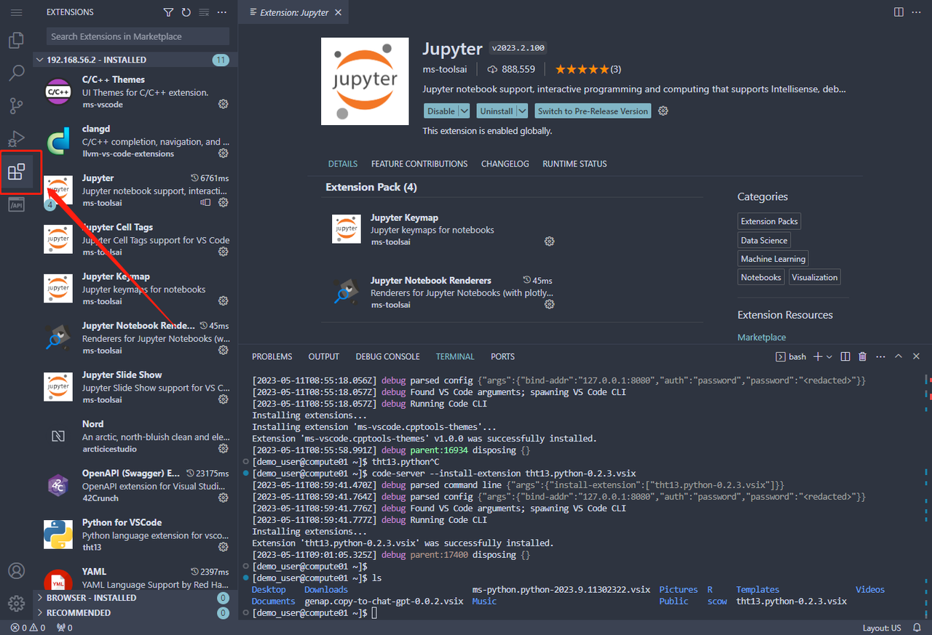This screenshot has width=932, height=635.
Task: Open notifications bell in status bar
Action: pyautogui.click(x=917, y=628)
